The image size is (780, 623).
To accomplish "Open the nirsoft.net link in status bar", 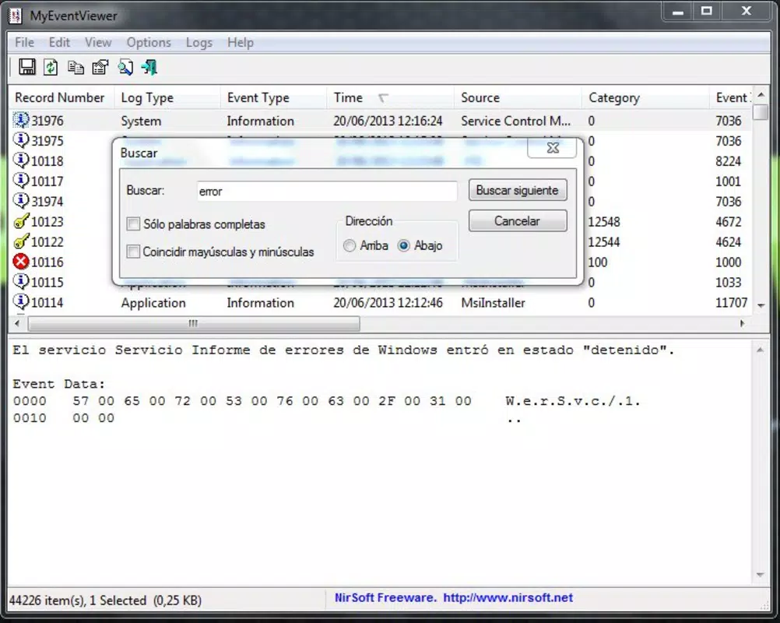I will tap(508, 597).
